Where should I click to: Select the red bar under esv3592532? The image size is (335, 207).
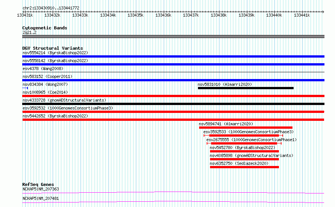173,112
